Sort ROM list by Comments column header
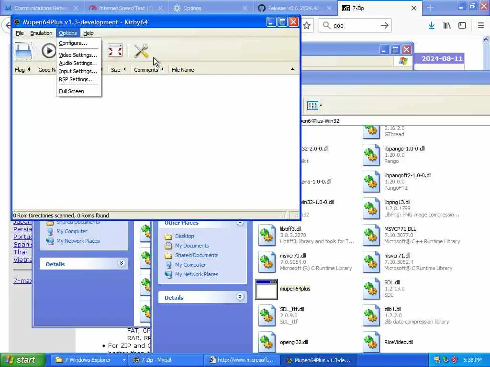The height and width of the screenshot is (367, 490). [x=149, y=70]
